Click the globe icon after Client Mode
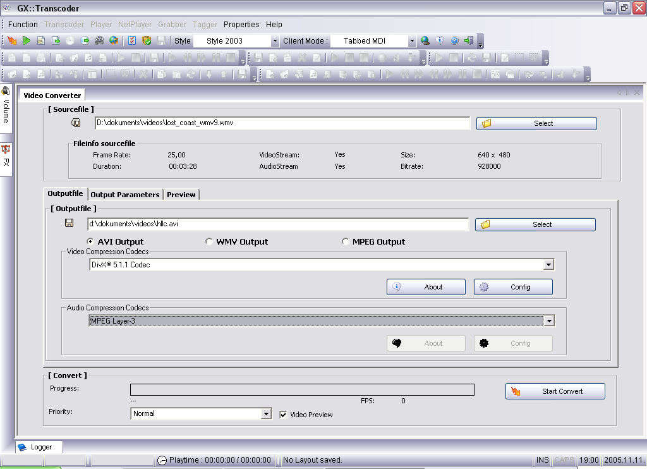The height and width of the screenshot is (469, 647). pyautogui.click(x=425, y=41)
